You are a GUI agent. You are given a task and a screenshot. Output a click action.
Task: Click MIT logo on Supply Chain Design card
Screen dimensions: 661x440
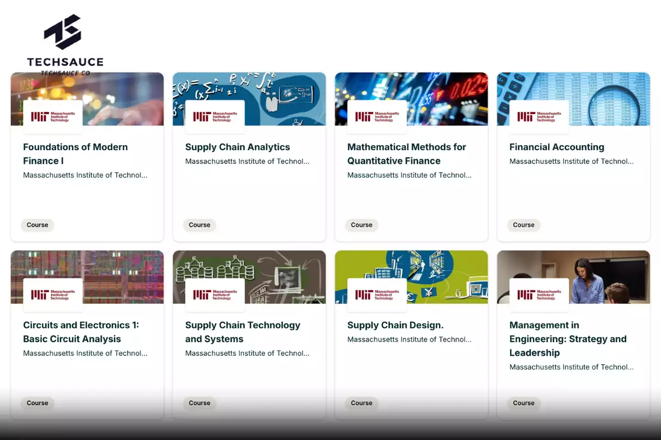[x=377, y=295]
